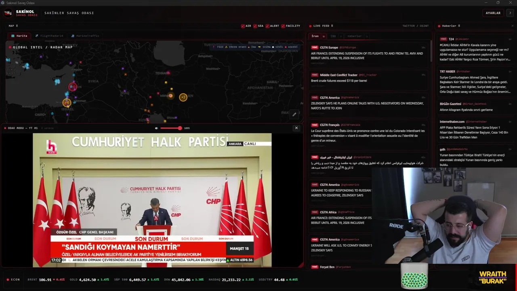
Task: Click the pencil edit icon on the map
Action: coord(294,114)
